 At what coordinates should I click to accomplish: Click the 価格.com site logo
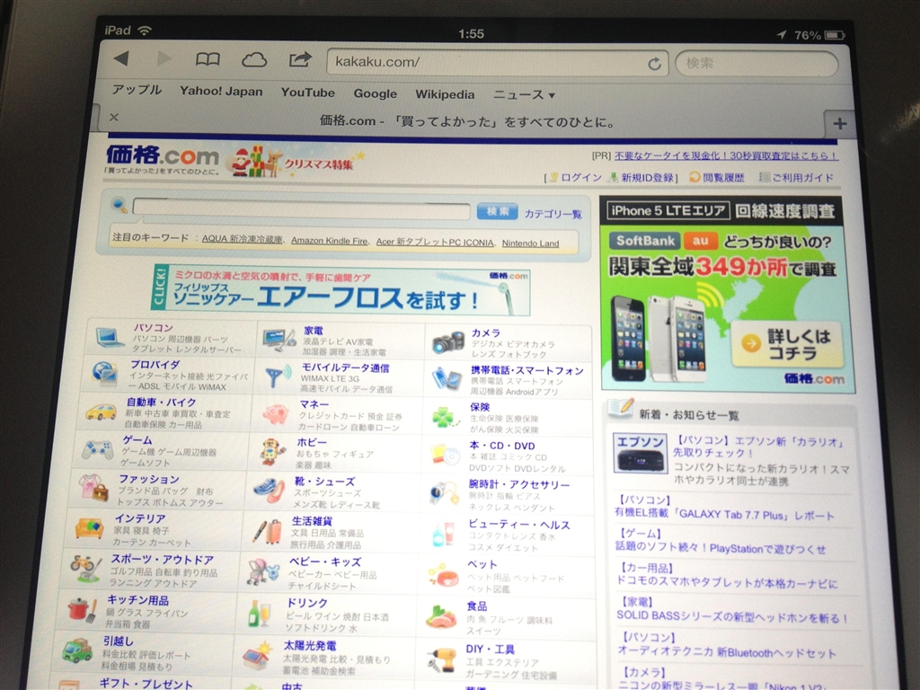click(162, 155)
